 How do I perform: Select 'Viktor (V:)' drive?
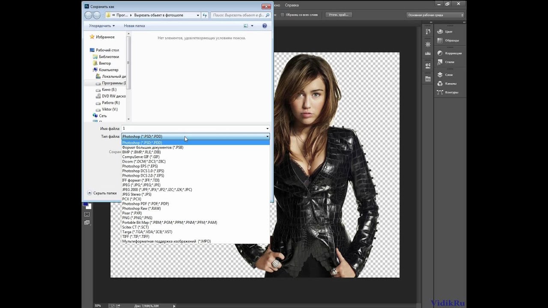click(110, 109)
